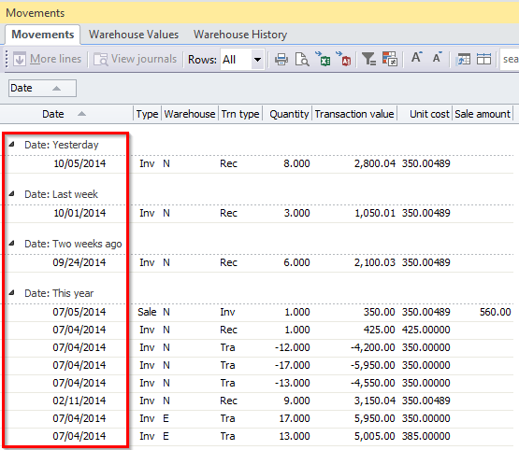Switch to the Warehouse Values tab
This screenshot has height=450, width=519.
(x=134, y=35)
